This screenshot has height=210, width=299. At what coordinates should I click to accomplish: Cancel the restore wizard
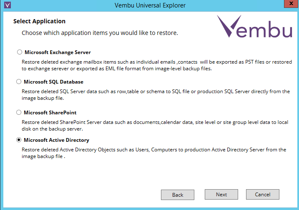(263, 194)
